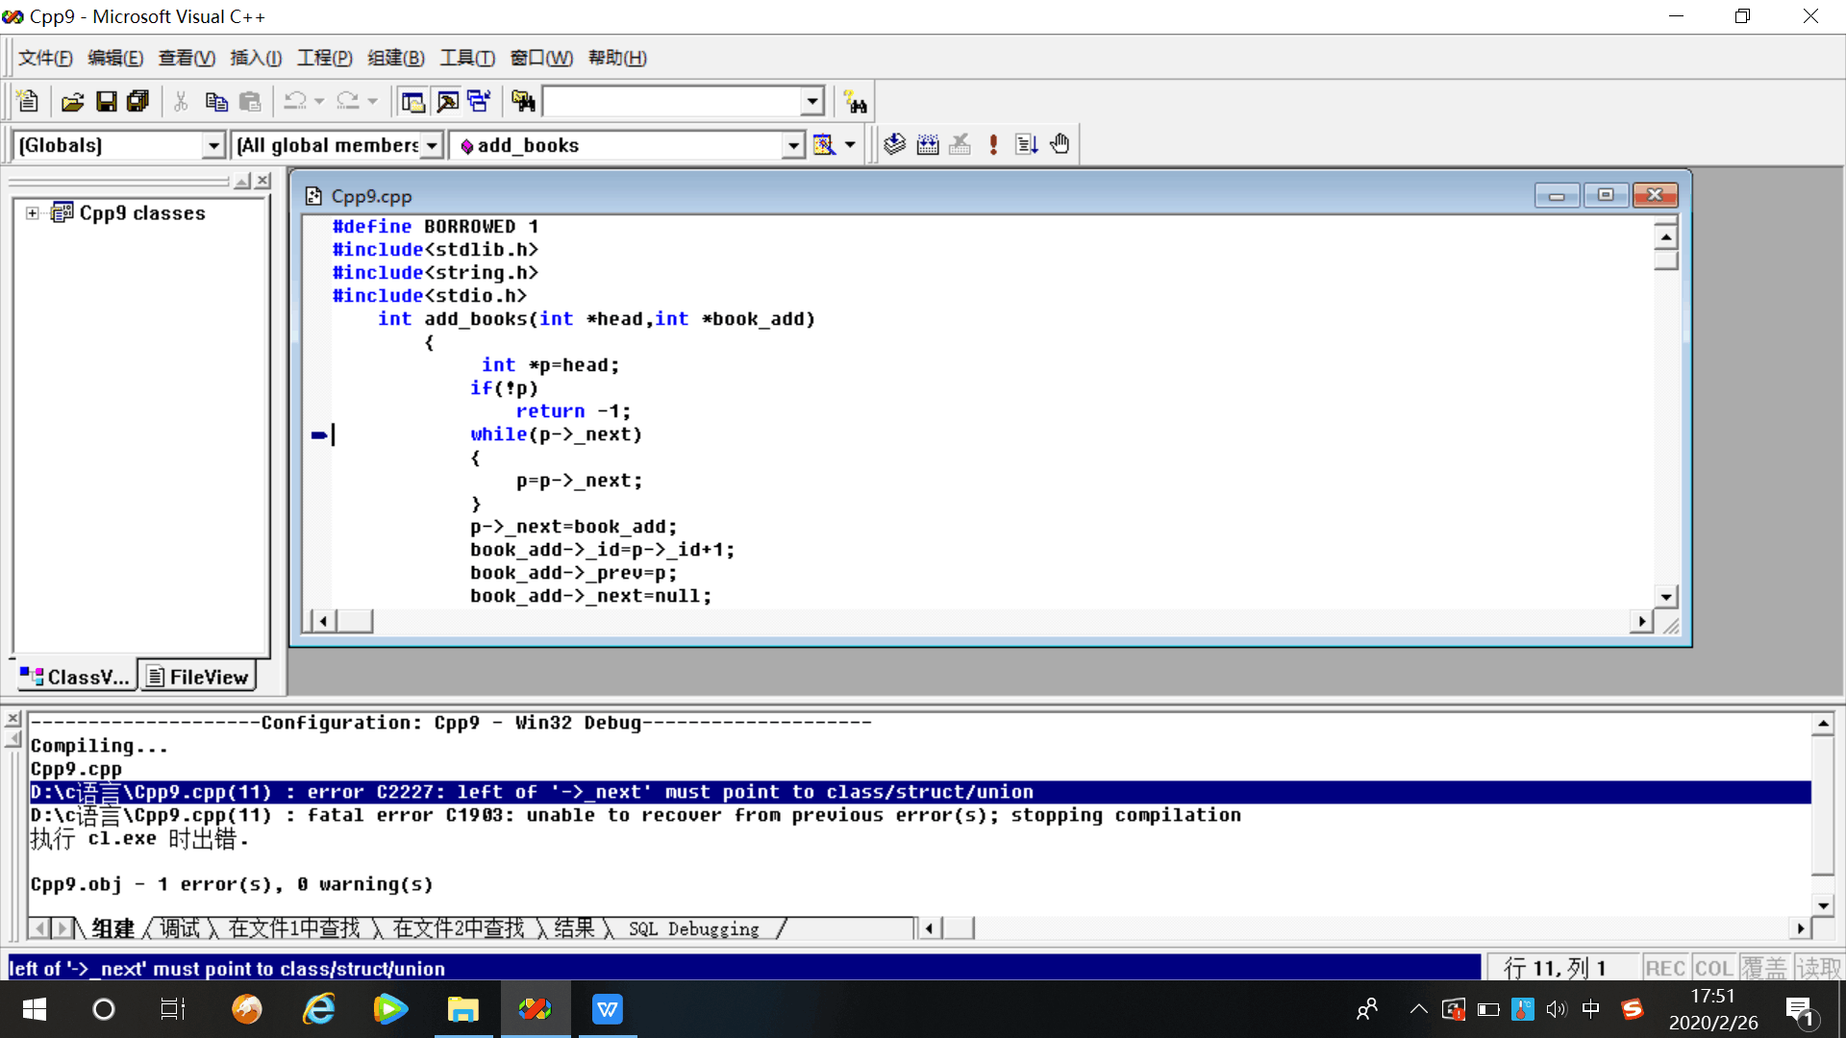
Task: Redo edit toolbar icon
Action: tap(348, 101)
